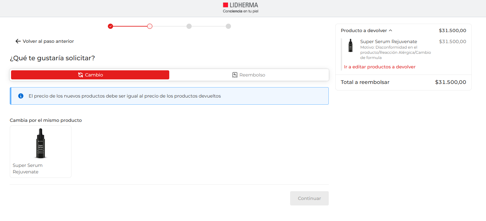Click the refresh icon on Cambio tab
The height and width of the screenshot is (221, 486).
click(x=81, y=75)
